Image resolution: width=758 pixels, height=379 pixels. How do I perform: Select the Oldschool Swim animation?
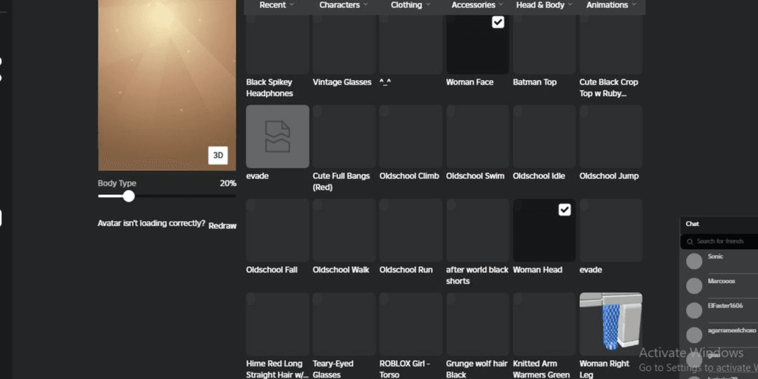(x=478, y=136)
